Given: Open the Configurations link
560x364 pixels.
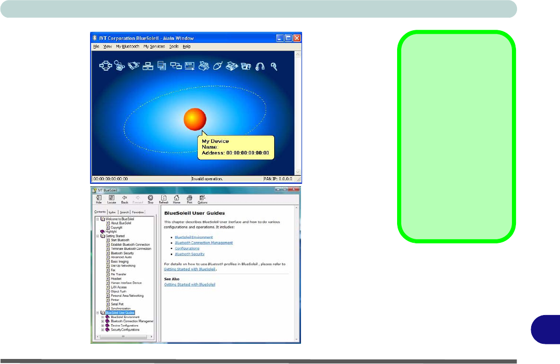Looking at the screenshot, I should (187, 248).
